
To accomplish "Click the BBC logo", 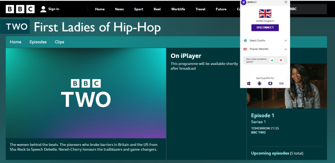I will [x=20, y=9].
